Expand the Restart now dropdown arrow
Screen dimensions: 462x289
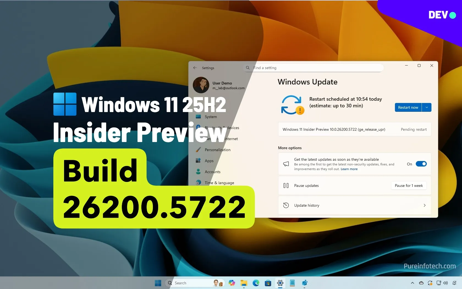(427, 107)
